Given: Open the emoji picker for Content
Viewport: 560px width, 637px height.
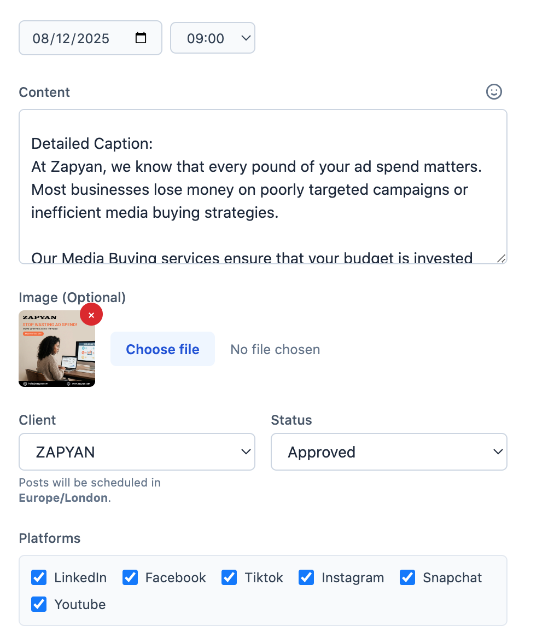Looking at the screenshot, I should pyautogui.click(x=494, y=92).
